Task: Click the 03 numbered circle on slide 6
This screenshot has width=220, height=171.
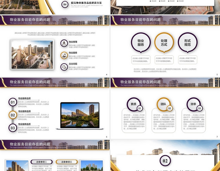Action: tap(13, 128)
